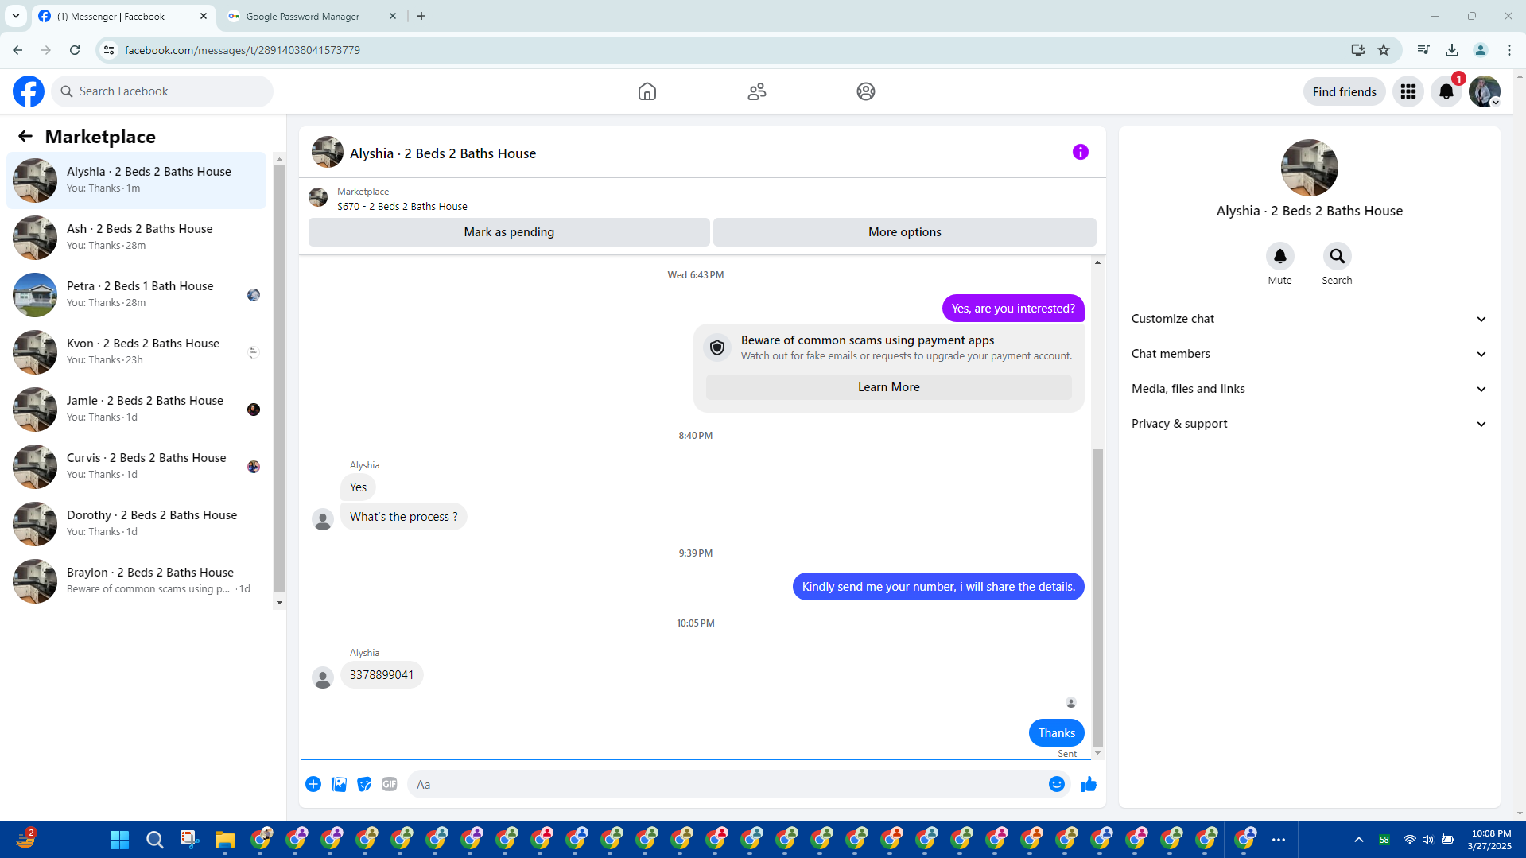Open the Dorothy · 2 Beds 2 Baths House chat
1526x858 pixels.
pos(136,523)
